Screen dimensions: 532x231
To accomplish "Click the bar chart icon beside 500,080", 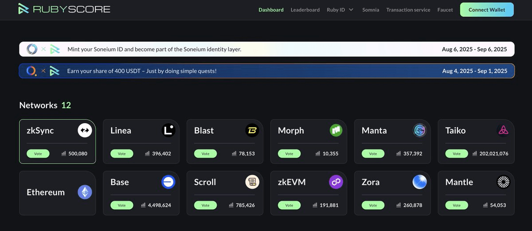I will coord(64,153).
